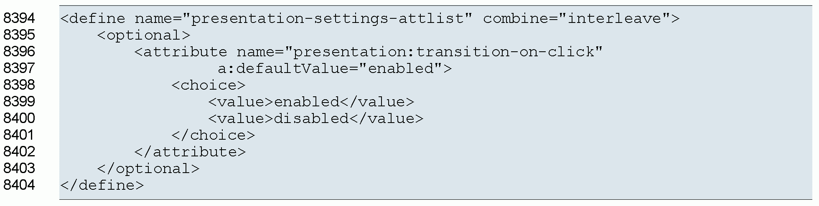Click the word "attribute" on line 8396
This screenshot has width=819, height=206.
185,52
